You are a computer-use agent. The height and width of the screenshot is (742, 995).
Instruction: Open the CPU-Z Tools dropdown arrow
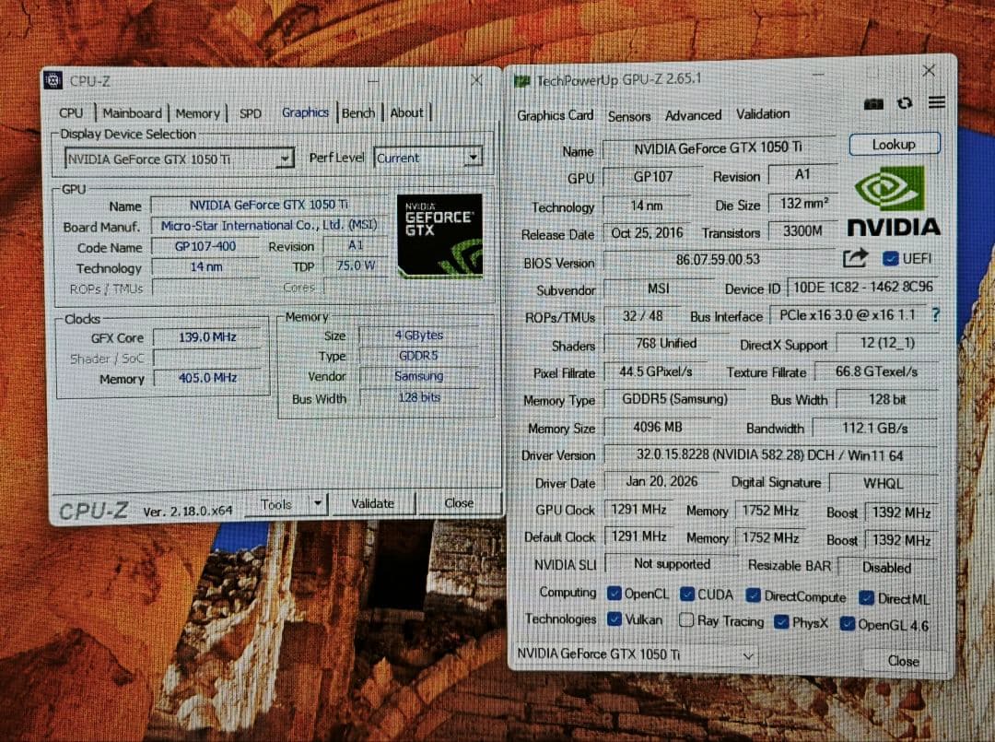[317, 504]
